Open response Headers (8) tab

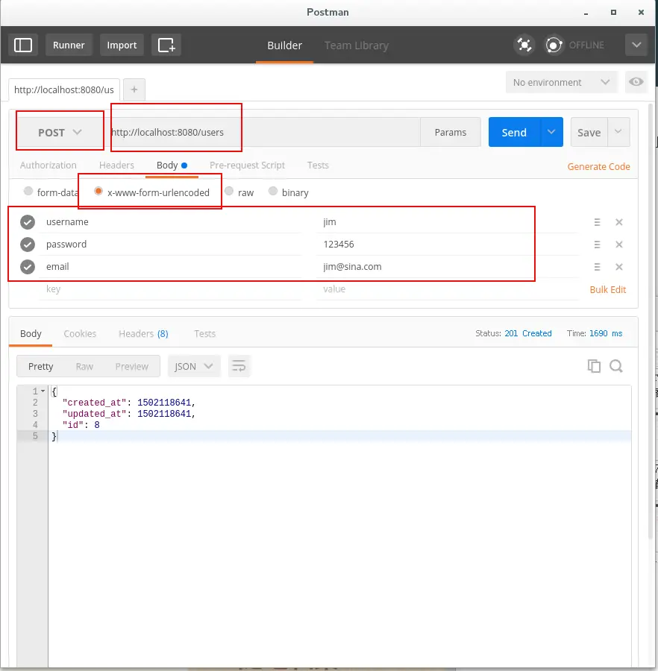(143, 334)
